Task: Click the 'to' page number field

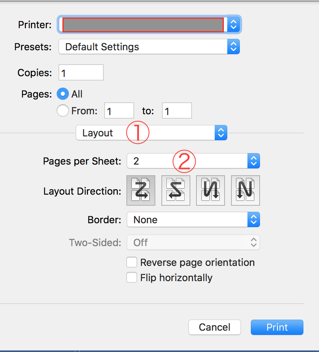Action: click(x=177, y=111)
